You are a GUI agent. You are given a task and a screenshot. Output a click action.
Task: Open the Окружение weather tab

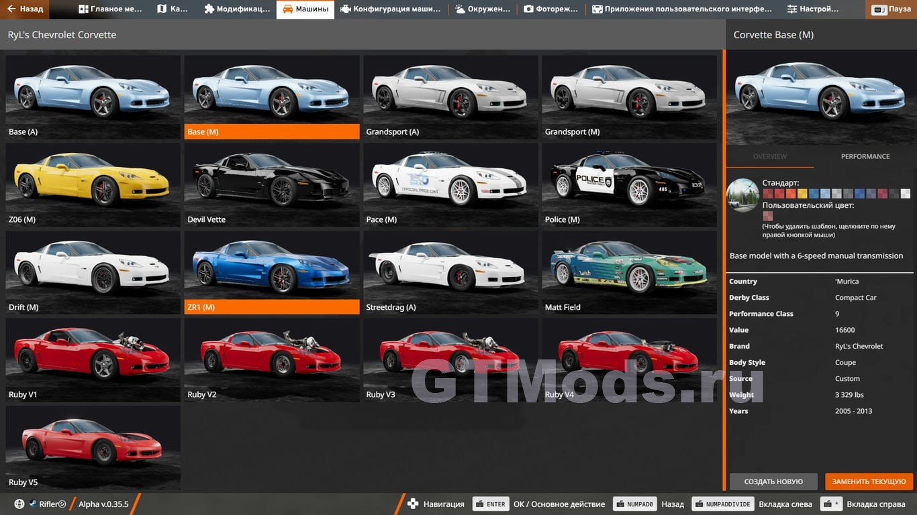click(x=483, y=9)
